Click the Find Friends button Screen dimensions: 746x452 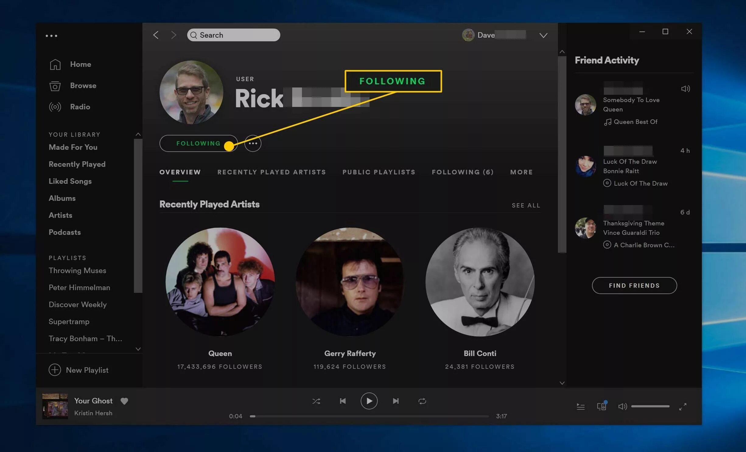point(634,286)
